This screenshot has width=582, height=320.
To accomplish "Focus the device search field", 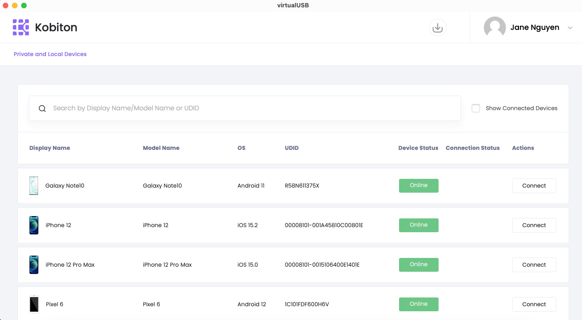I will tap(245, 109).
